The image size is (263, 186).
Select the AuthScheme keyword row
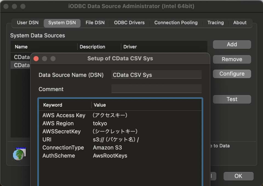tap(120, 156)
